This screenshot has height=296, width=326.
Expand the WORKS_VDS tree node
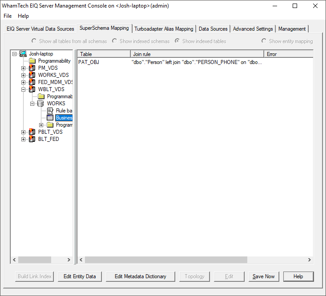click(x=23, y=75)
